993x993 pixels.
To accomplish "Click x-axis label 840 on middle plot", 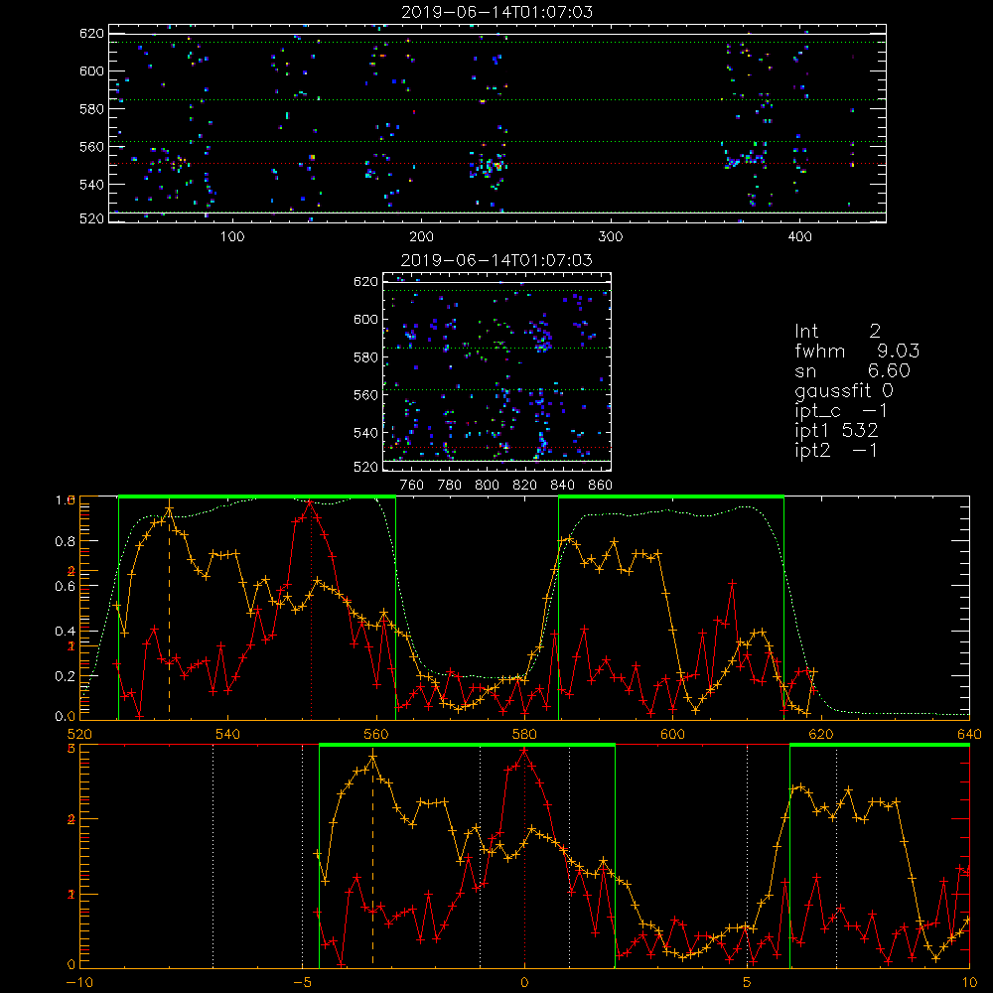I will point(562,486).
